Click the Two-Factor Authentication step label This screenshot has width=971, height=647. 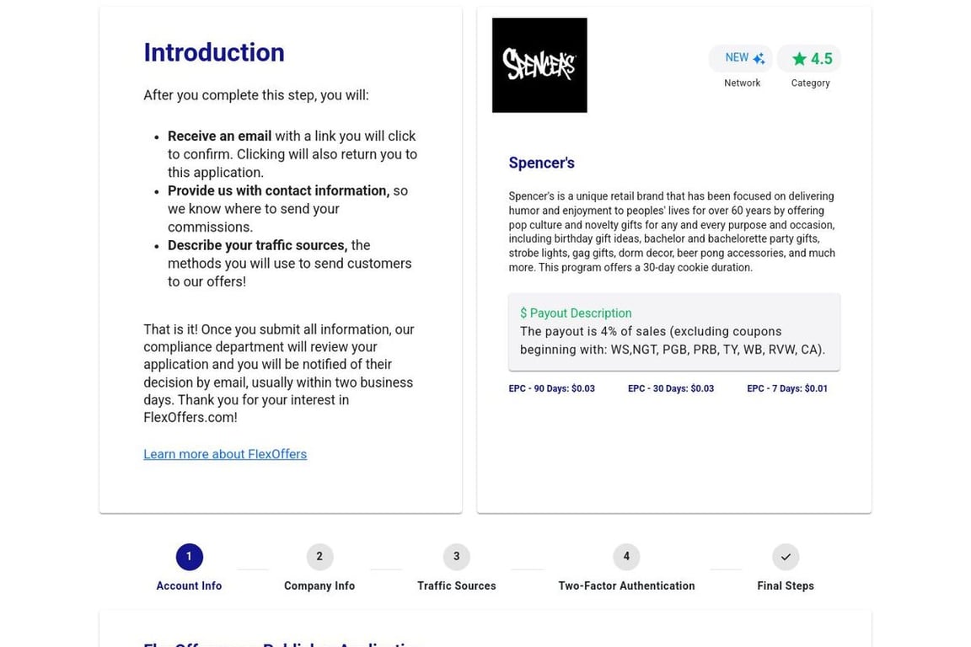(x=626, y=586)
